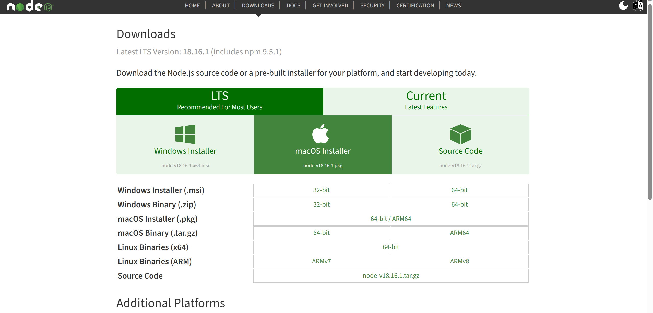Viewport: 653px width, 313px height.
Task: Click ARMv7 Linux Binaries link
Action: [x=322, y=261]
